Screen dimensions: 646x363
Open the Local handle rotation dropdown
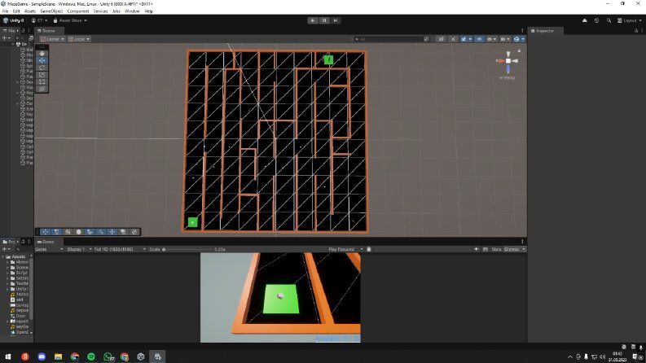click(79, 39)
